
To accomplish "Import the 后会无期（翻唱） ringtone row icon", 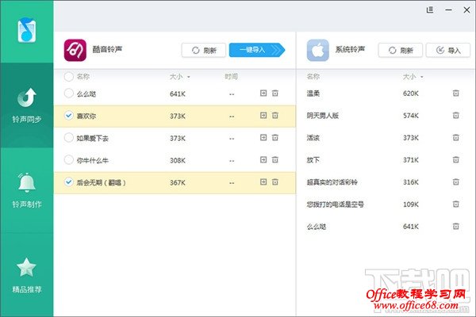I will (x=263, y=181).
